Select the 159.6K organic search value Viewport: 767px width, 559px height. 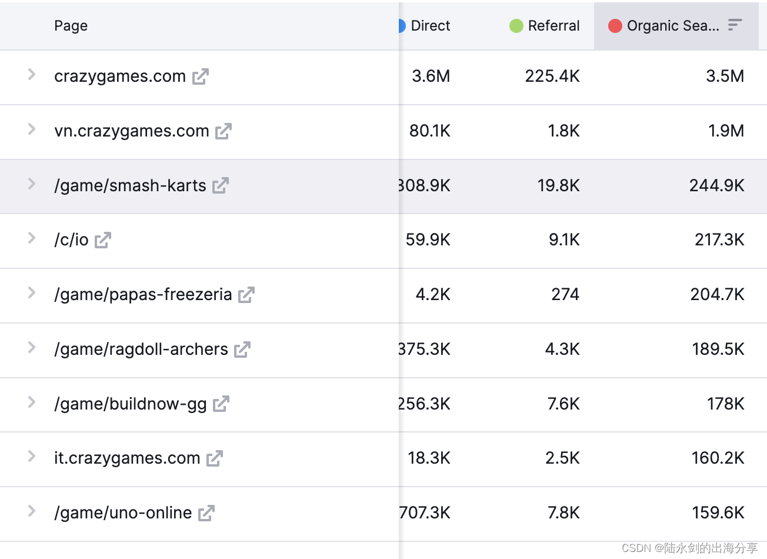click(x=718, y=513)
